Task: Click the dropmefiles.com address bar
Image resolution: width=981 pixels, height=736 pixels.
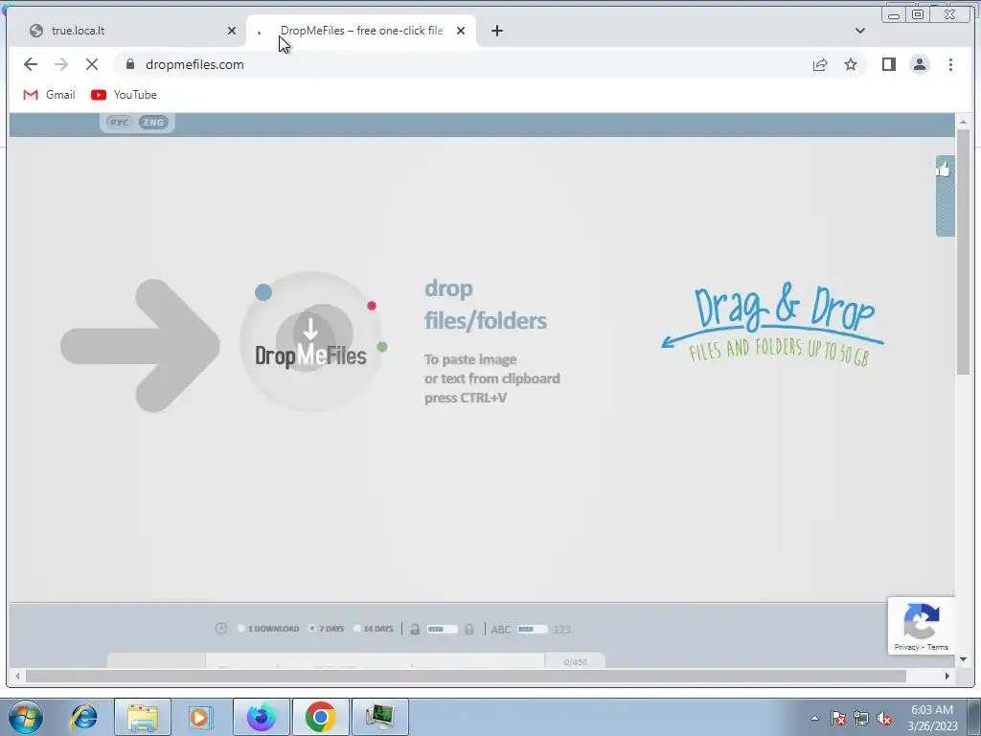Action: [463, 64]
